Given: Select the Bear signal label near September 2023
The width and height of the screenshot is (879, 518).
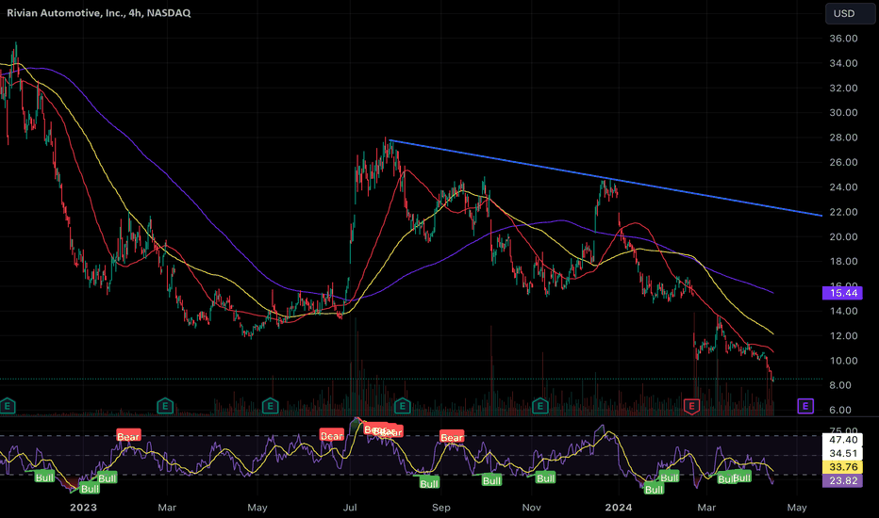Looking at the screenshot, I should (452, 437).
